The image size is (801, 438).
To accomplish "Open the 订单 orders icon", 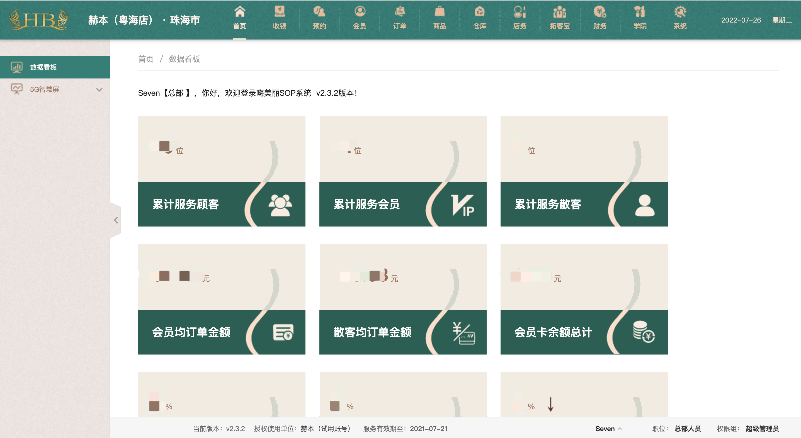I will coord(400,11).
